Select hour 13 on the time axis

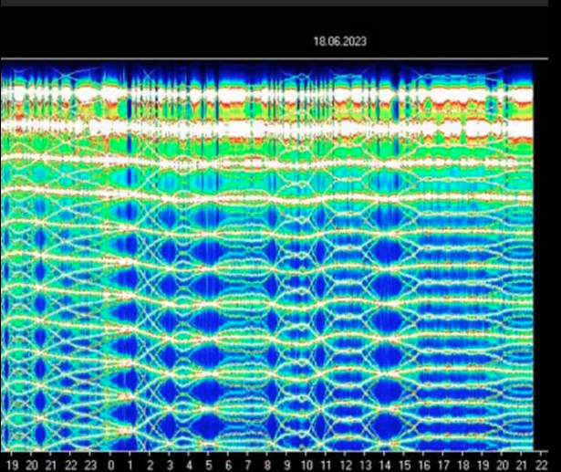pyautogui.click(x=365, y=464)
